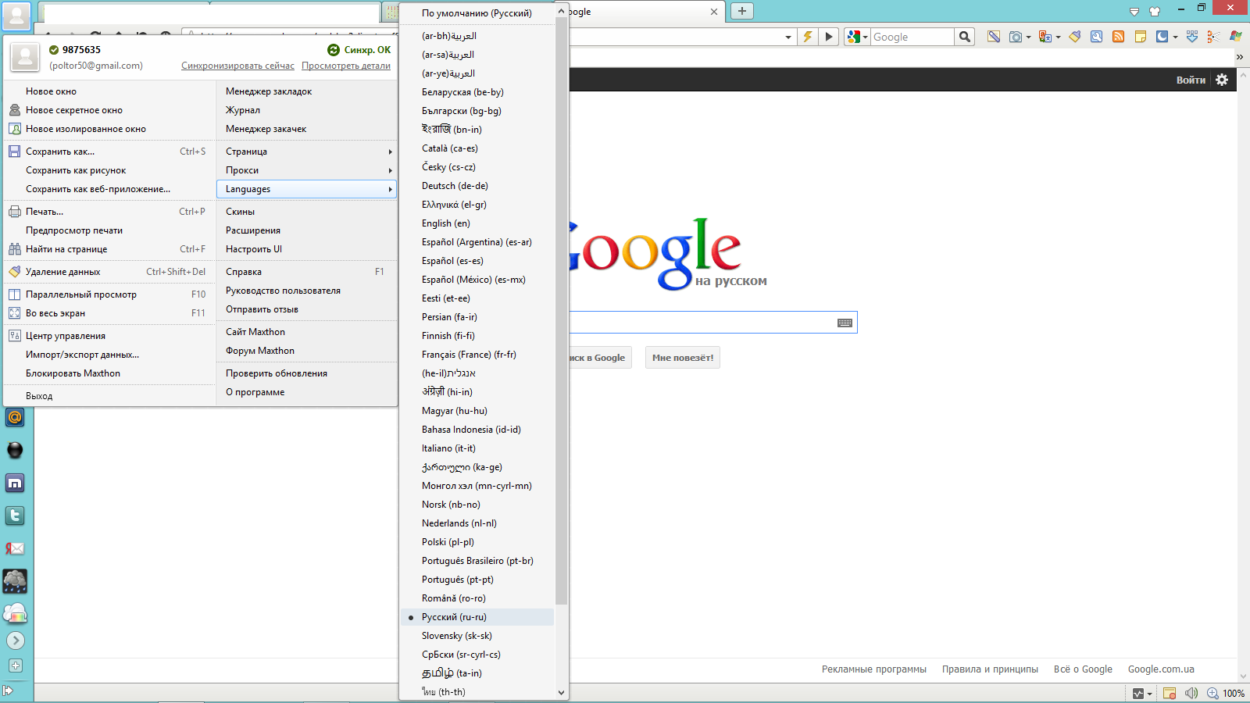Image resolution: width=1250 pixels, height=703 pixels.
Task: Choose the default Russian language option
Action: [x=477, y=13]
